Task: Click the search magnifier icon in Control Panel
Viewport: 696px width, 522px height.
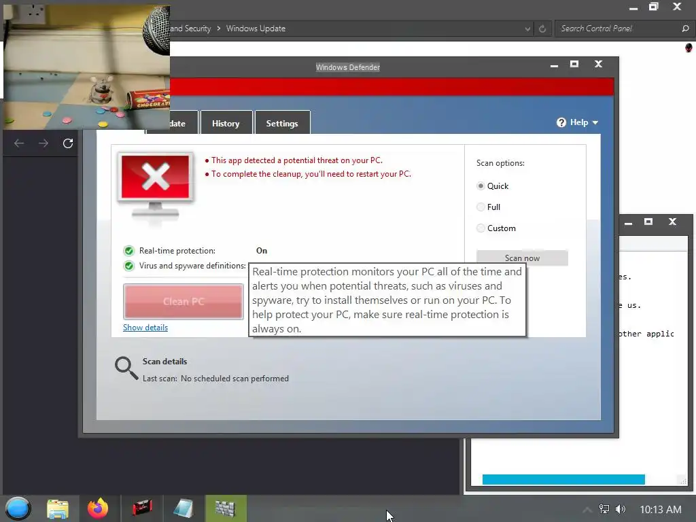Action: pos(685,29)
